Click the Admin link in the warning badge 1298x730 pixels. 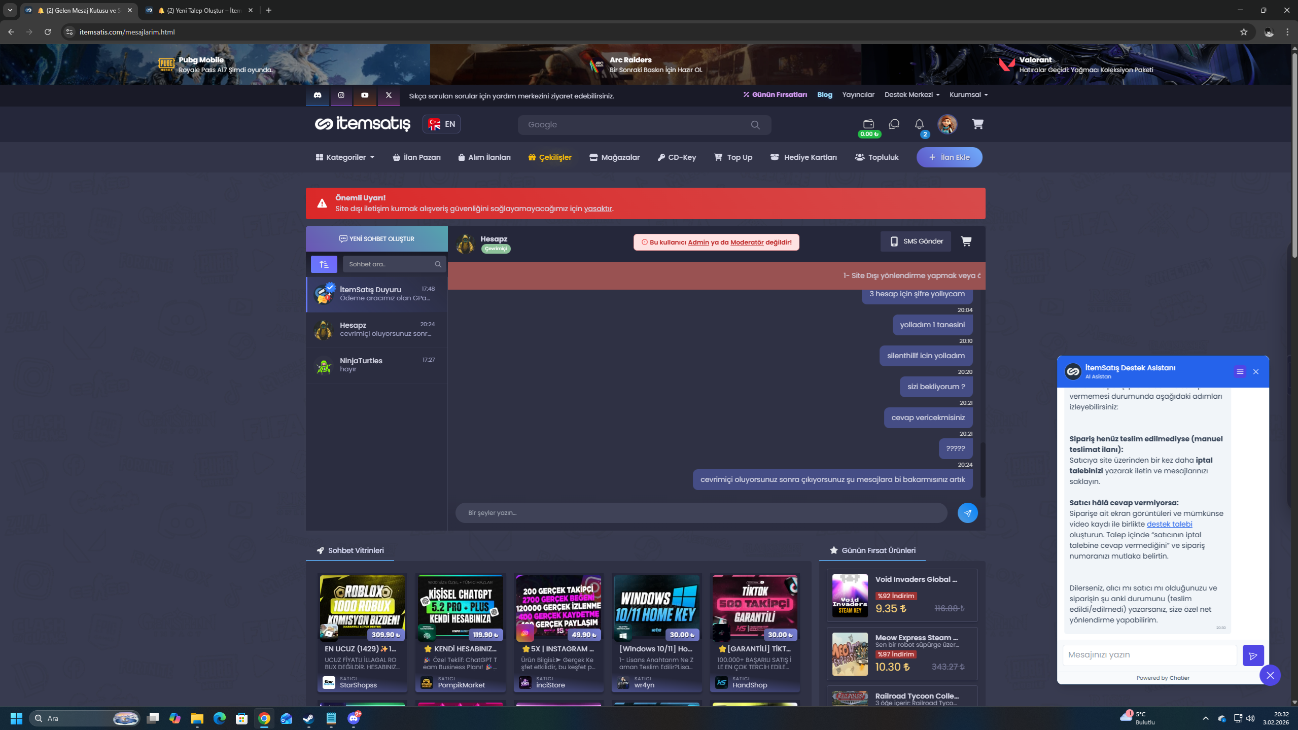698,242
